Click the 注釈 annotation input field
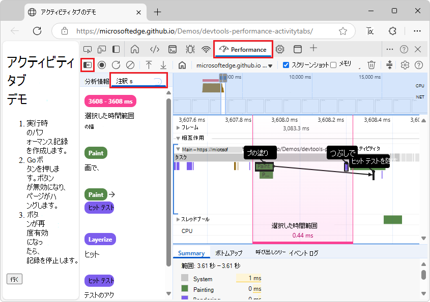Screen dimensions: 430x302 [x=137, y=80]
